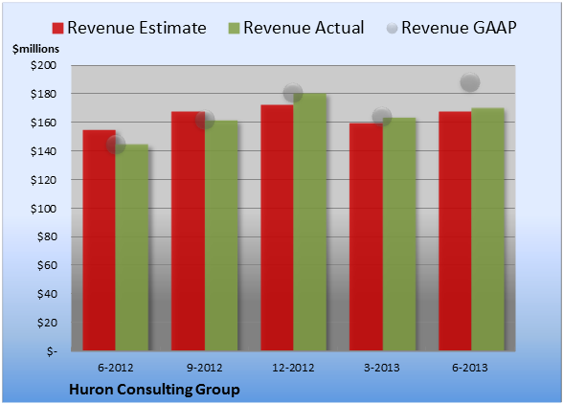Click the '$60' y-axis label
This screenshot has height=404, width=563.
pyautogui.click(x=47, y=265)
